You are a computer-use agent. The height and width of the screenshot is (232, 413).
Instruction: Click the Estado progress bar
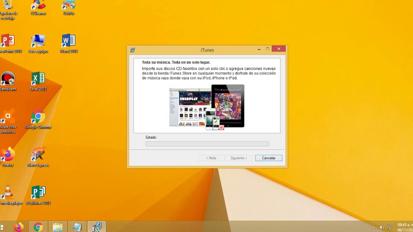[207, 144]
